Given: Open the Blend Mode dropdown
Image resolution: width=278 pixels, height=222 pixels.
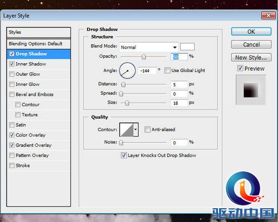Looking at the screenshot, I should coord(149,47).
